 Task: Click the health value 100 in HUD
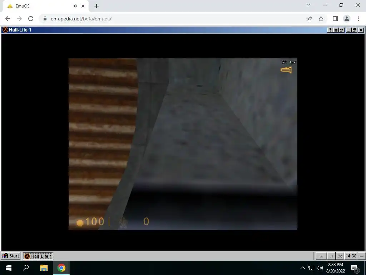(94, 222)
